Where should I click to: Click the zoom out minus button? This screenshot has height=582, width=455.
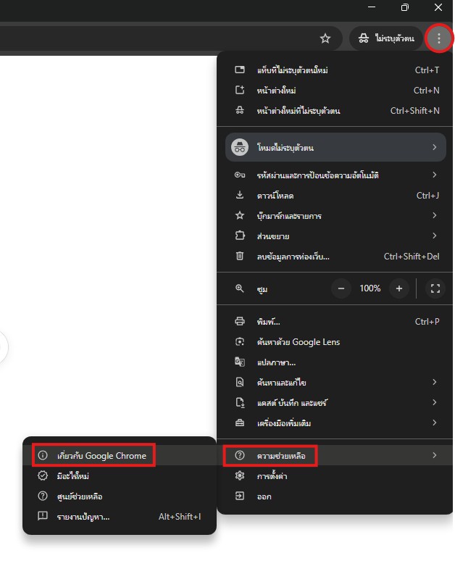point(341,288)
